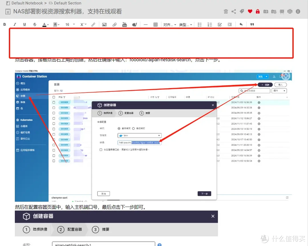
Task: Toggle the red heart favorite marker
Action: [x=250, y=11]
